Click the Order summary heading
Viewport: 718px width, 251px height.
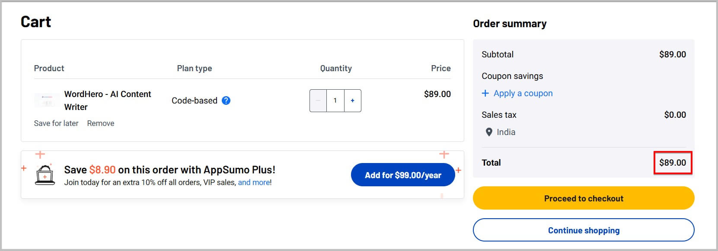point(510,24)
